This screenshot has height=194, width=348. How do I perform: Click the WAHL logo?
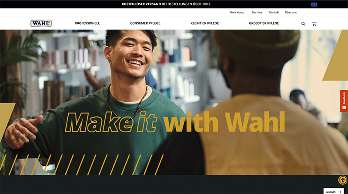tap(41, 23)
